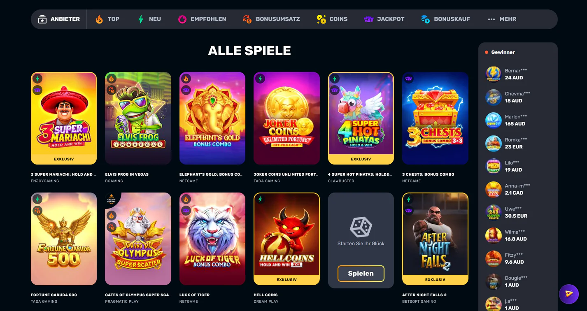The height and width of the screenshot is (311, 587).
Task: Open the Empfohlen recommended category
Action: click(x=202, y=19)
